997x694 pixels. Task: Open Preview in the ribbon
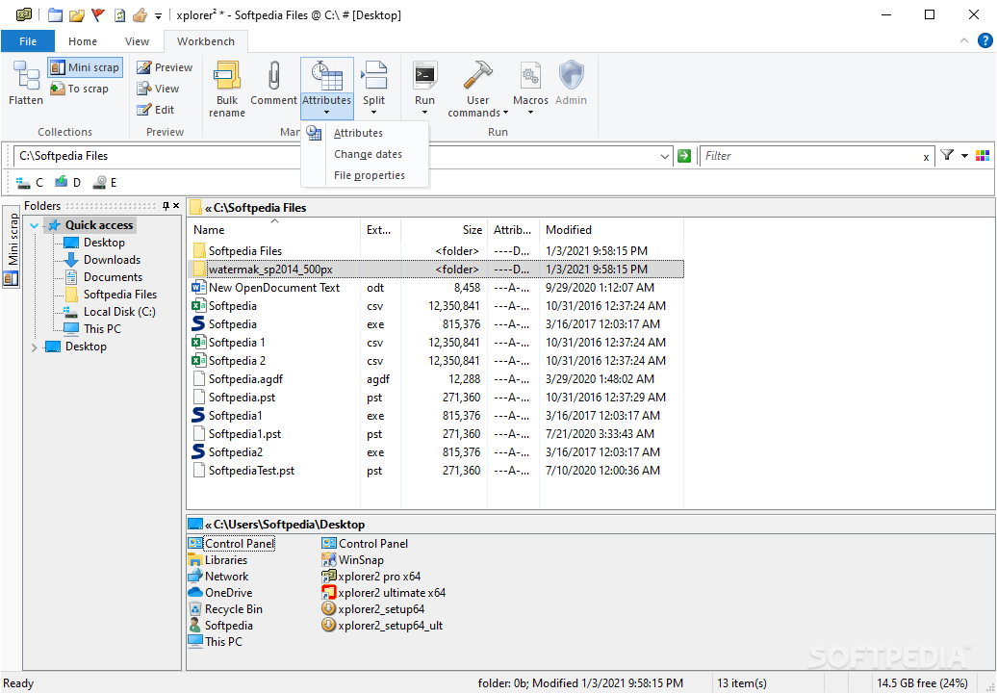pos(165,67)
